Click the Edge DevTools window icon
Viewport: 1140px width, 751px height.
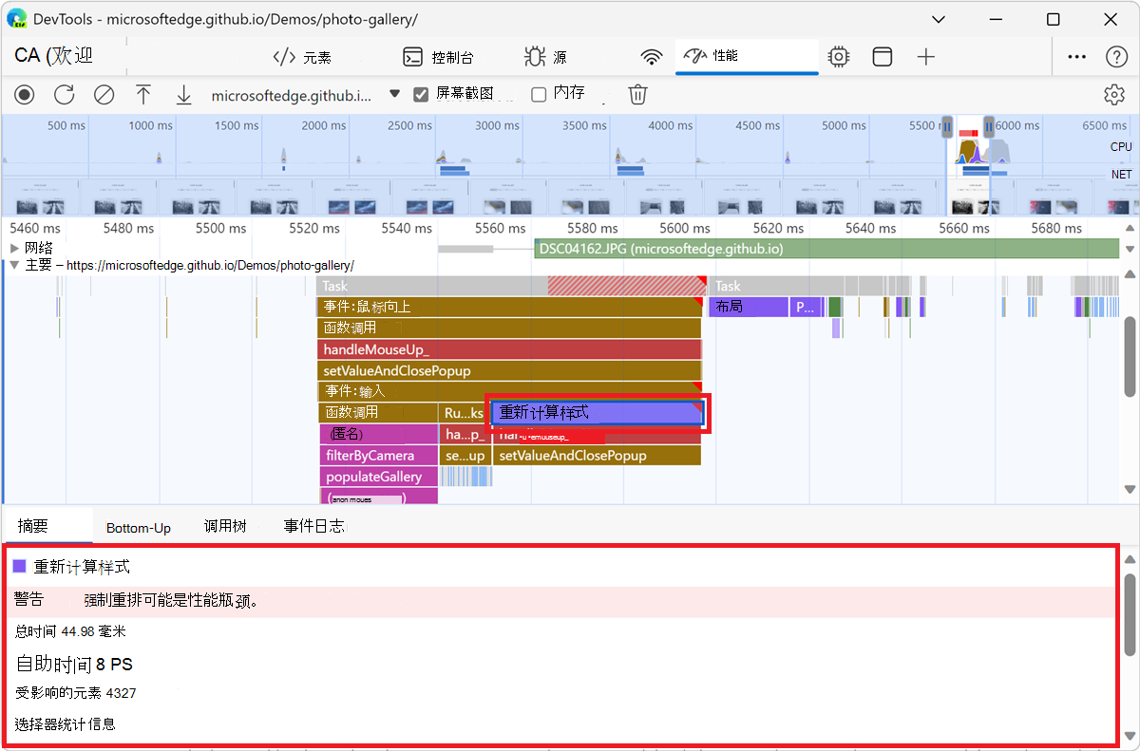point(17,19)
